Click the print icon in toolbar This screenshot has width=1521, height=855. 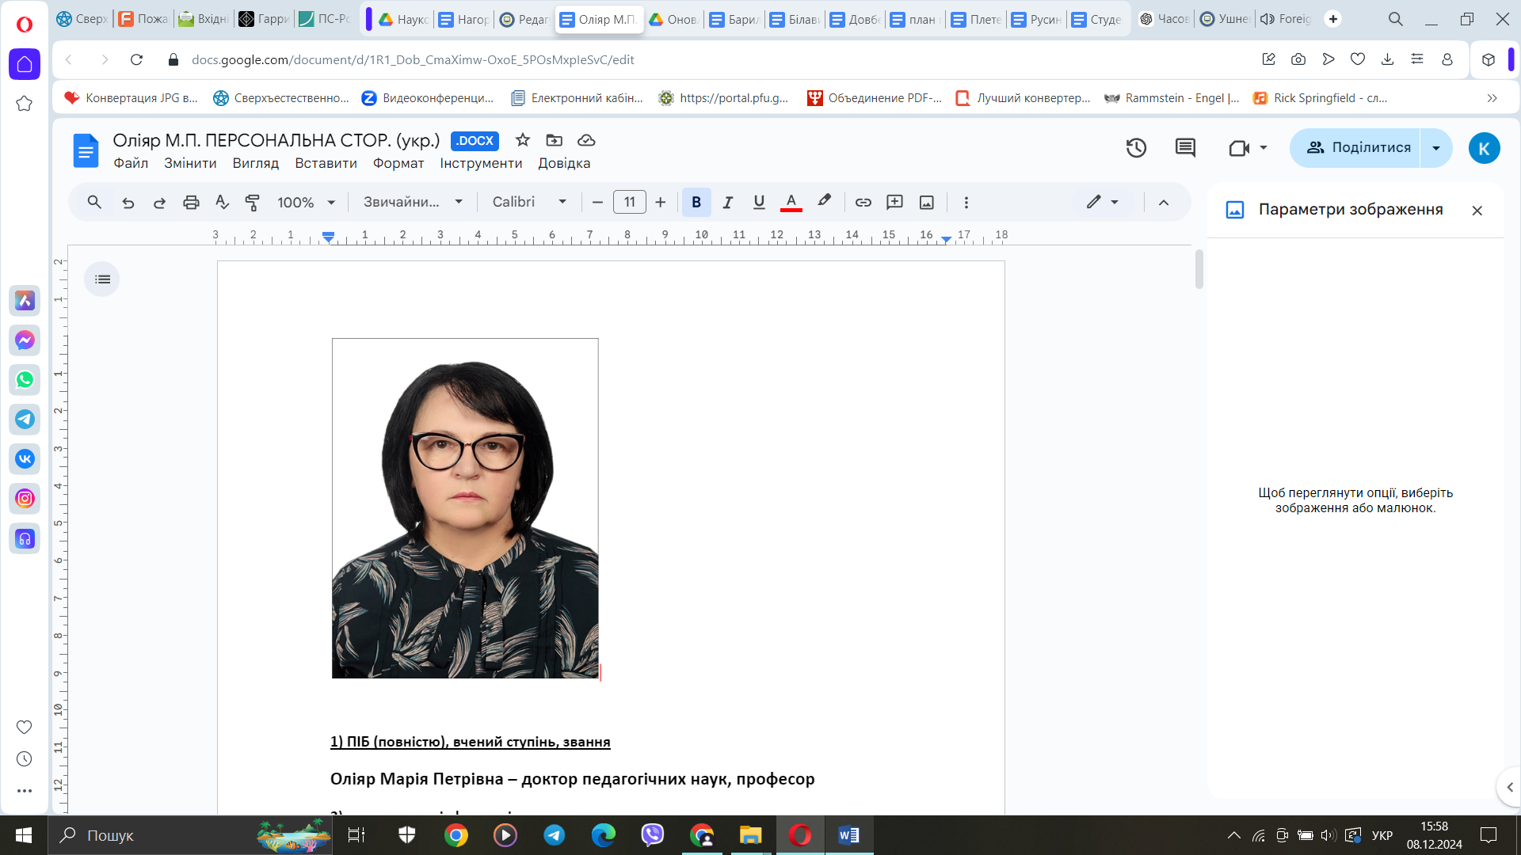[191, 203]
